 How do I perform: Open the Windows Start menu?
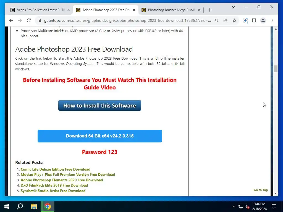click(x=7, y=206)
